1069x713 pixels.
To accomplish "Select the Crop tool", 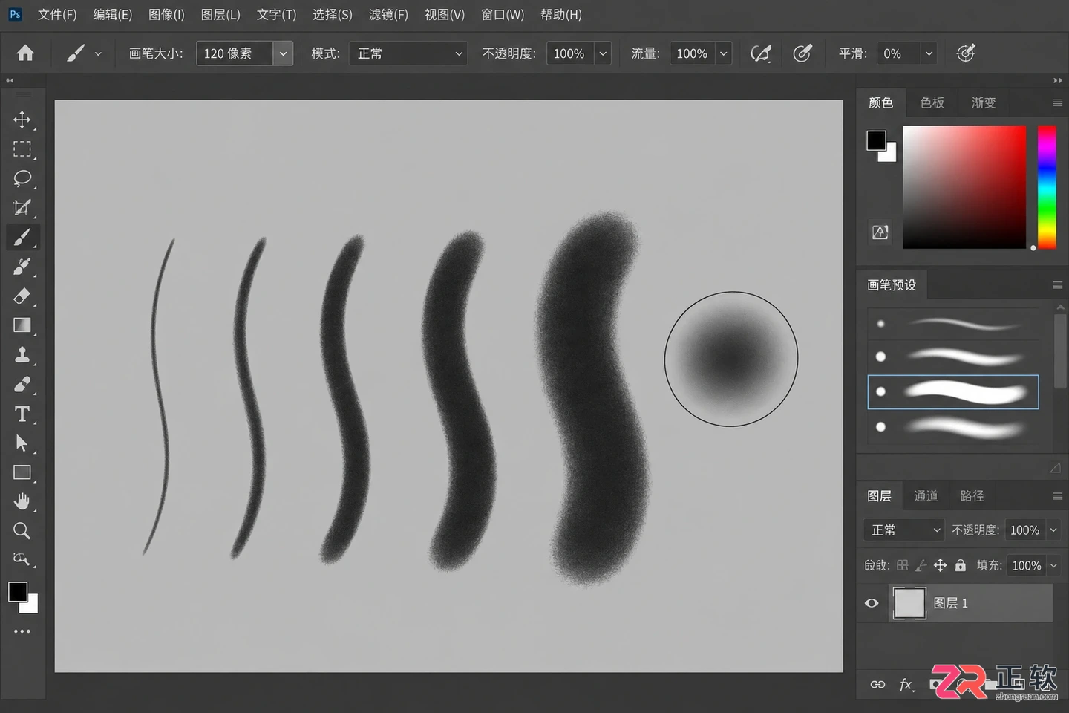I will [22, 208].
